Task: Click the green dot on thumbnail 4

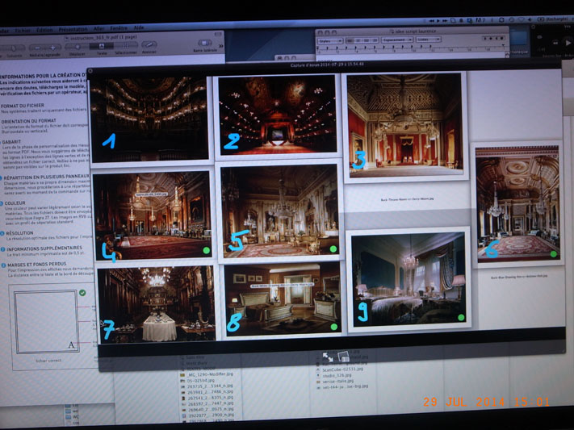Action: pyautogui.click(x=206, y=250)
